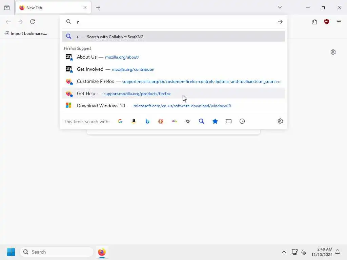Open Download Windows 10 suggestion
The width and height of the screenshot is (347, 260).
[173, 106]
